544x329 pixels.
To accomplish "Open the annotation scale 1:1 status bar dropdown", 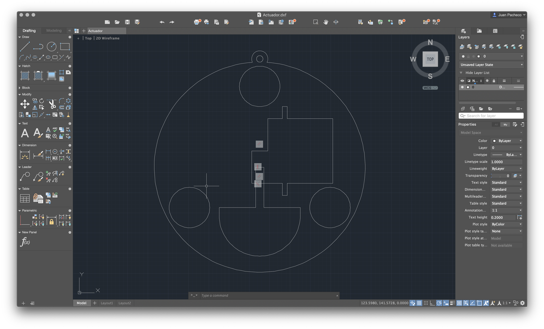I will click(x=506, y=303).
